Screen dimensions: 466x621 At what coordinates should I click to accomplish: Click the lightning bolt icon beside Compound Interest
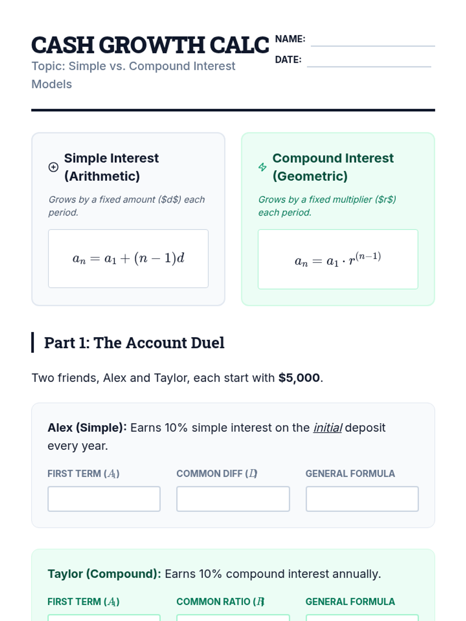coord(263,167)
